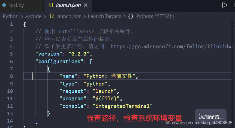Click the closing bracket on line 14
The image size is (235, 128).
tap(37, 121)
